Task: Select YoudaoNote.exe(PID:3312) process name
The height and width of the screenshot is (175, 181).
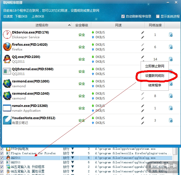Action: [34, 118]
